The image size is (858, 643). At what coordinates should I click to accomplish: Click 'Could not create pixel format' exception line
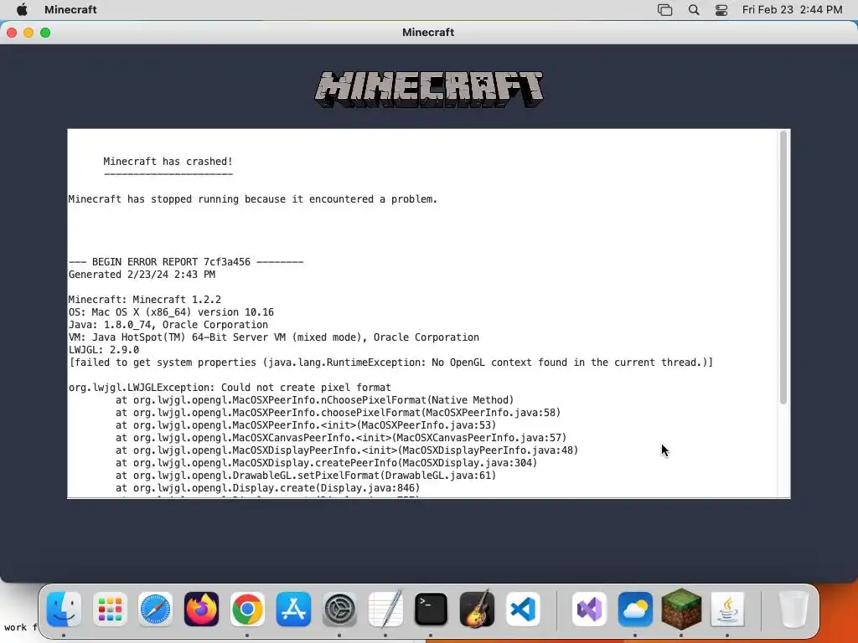tap(230, 388)
